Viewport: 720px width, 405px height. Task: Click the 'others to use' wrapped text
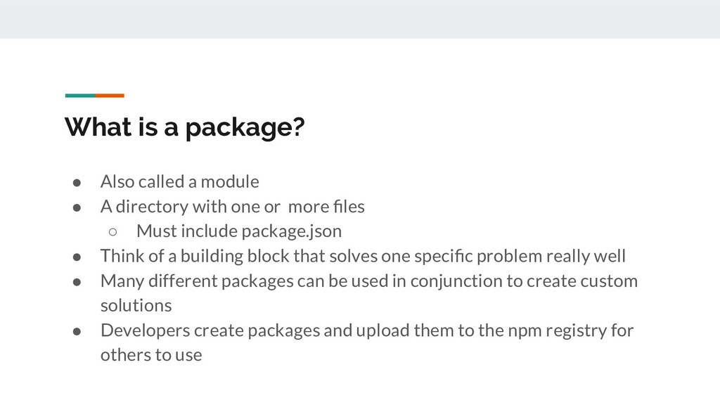151,355
